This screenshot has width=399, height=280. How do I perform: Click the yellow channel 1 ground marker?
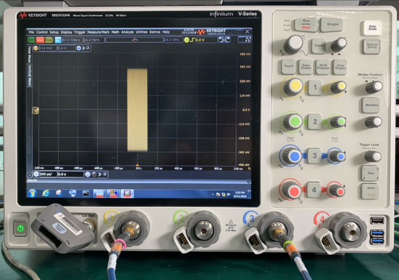35,110
